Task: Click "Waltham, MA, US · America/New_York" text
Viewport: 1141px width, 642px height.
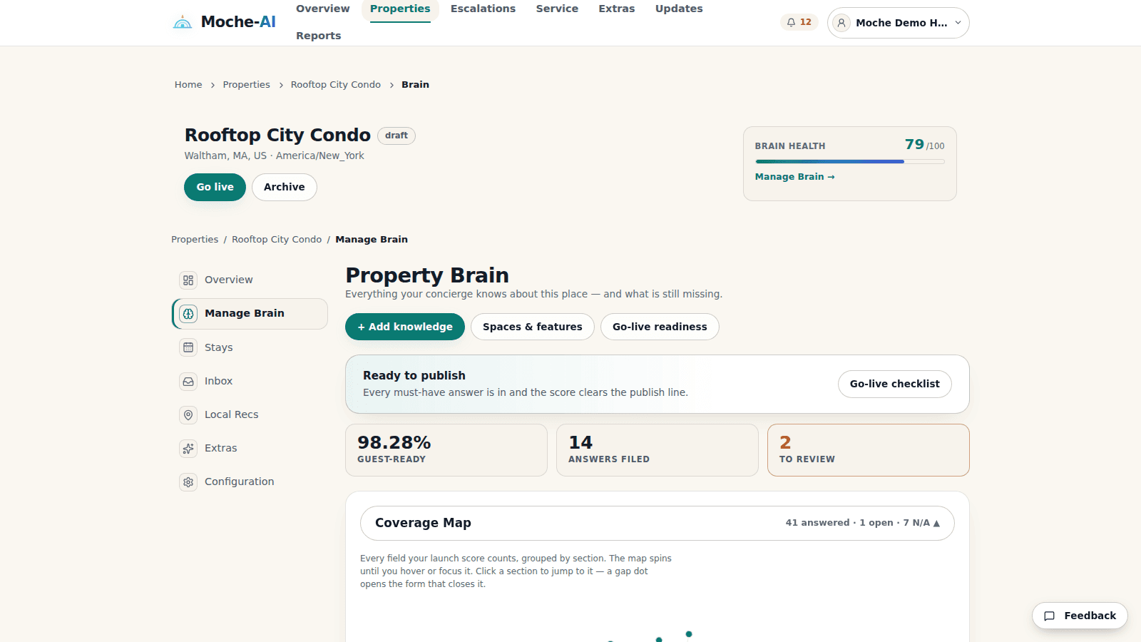Action: click(x=275, y=156)
